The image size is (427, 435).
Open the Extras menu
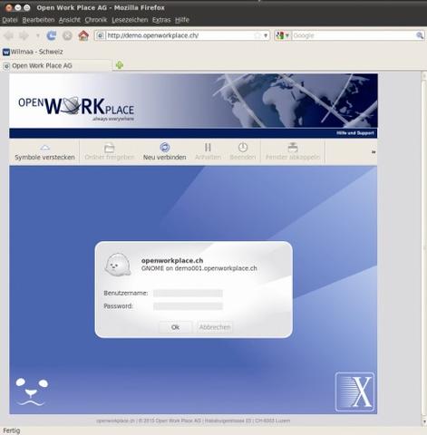coord(161,20)
